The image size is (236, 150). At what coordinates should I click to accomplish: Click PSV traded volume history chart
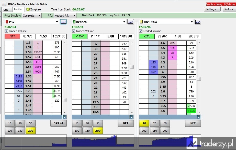[x=36, y=141]
